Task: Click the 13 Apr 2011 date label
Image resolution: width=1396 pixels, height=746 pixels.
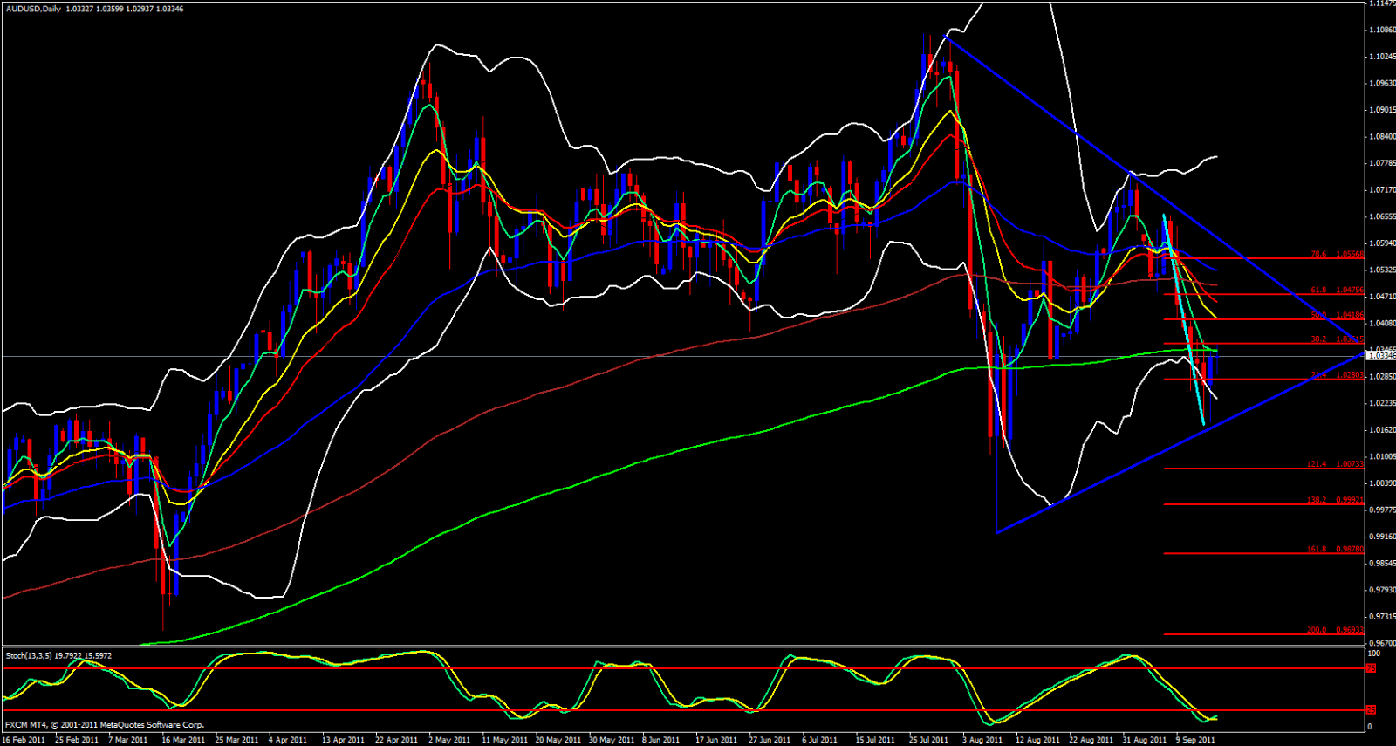Action: click(343, 740)
